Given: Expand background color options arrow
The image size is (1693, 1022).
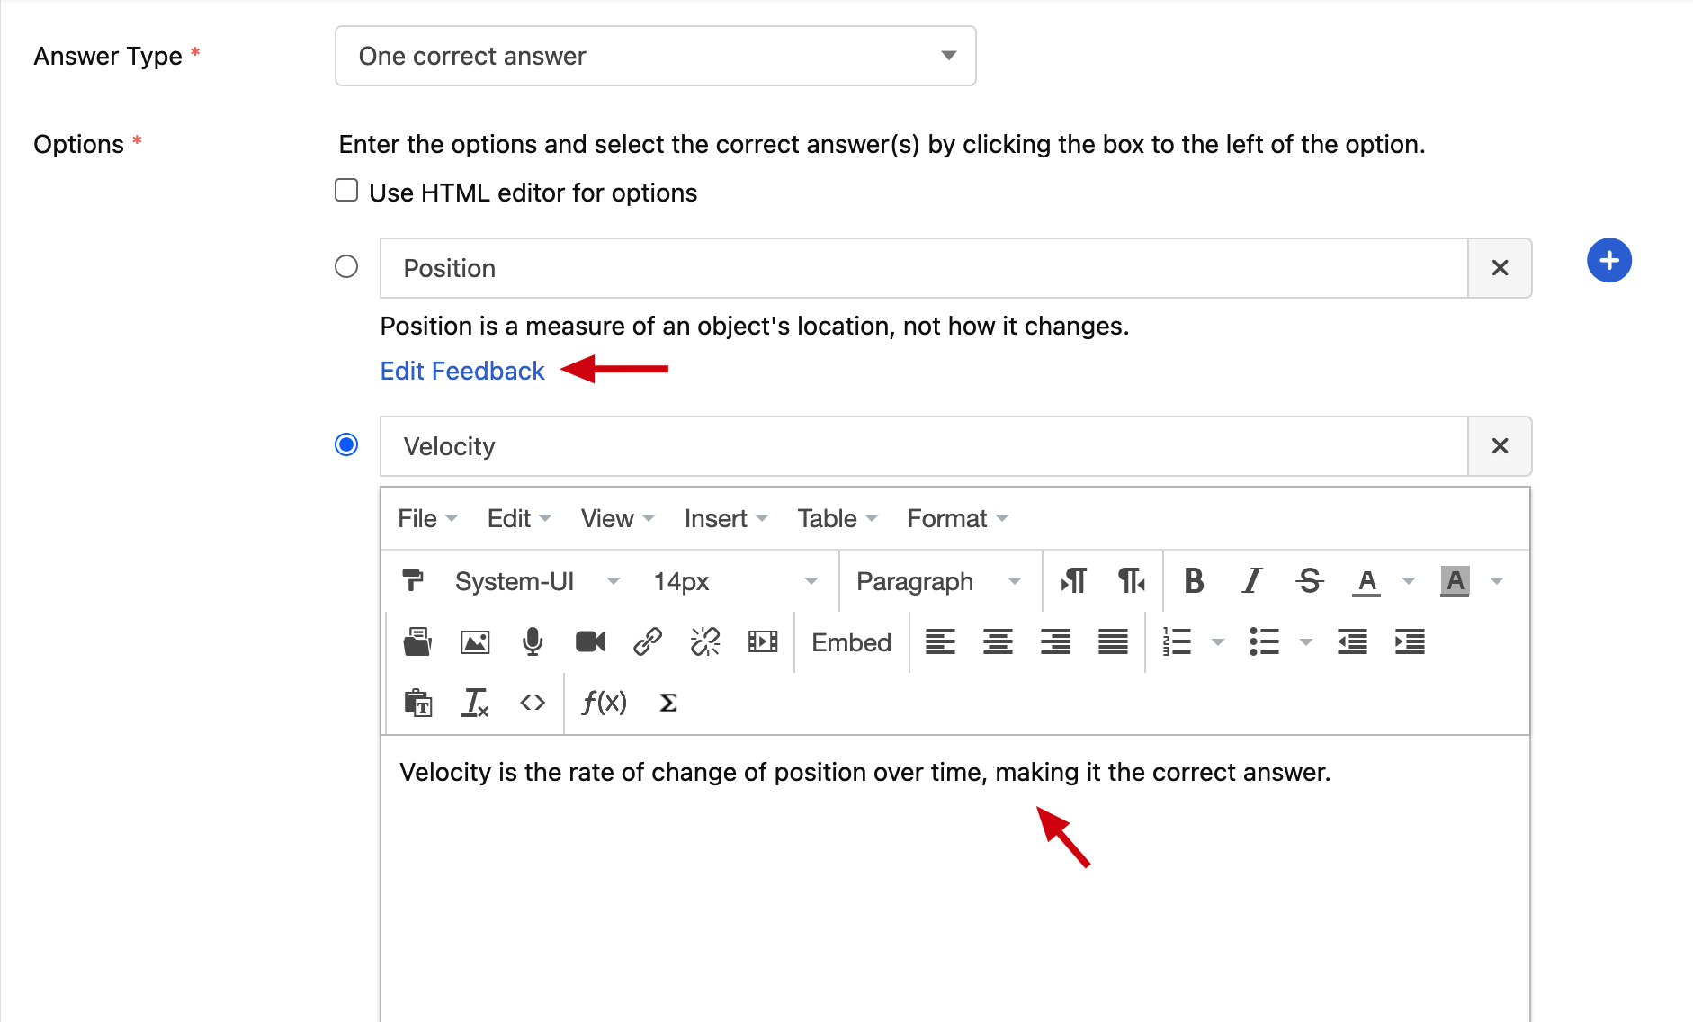Looking at the screenshot, I should point(1497,581).
